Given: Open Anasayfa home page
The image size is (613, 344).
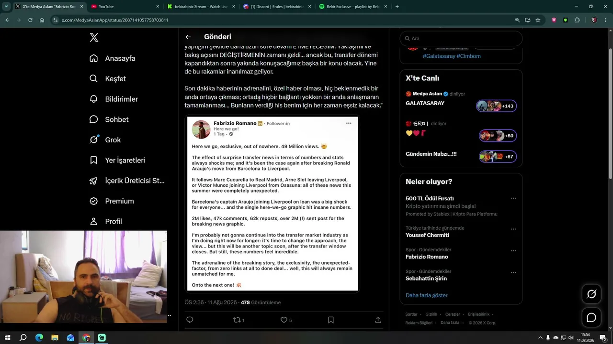Looking at the screenshot, I should 113,58.
